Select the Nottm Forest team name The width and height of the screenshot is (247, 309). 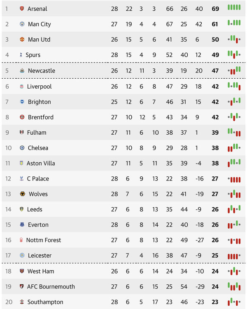(43, 240)
